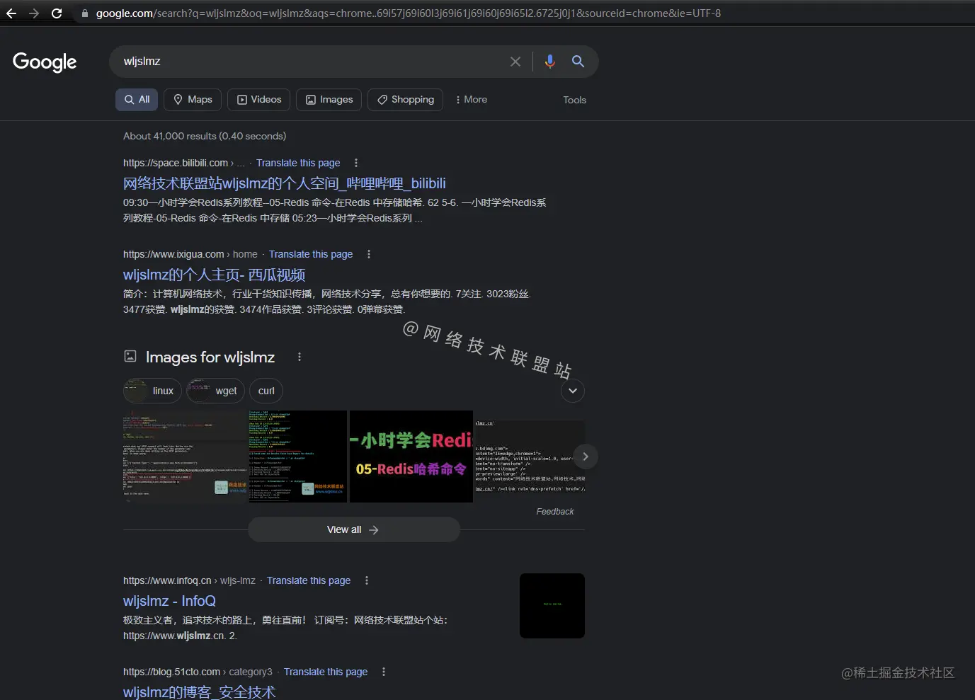This screenshot has height=700, width=975.
Task: Expand more image filter chips
Action: [573, 391]
